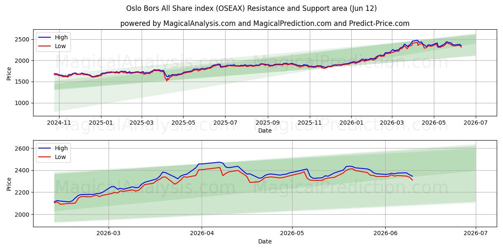Click the '2026-07' tick in the top chart
The image size is (503, 251).
(476, 123)
